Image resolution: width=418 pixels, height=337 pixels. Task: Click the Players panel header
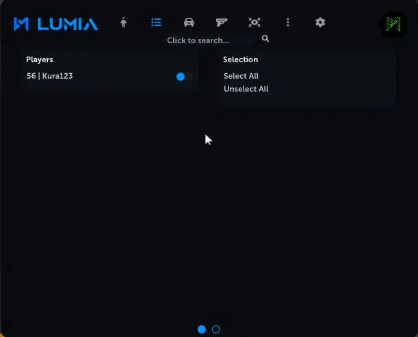[x=40, y=59]
